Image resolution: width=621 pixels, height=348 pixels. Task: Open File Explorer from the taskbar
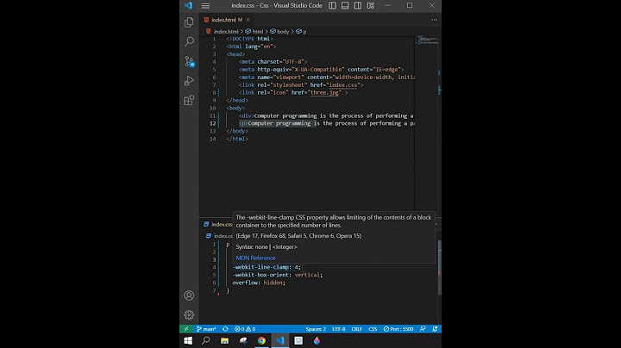[x=224, y=340]
